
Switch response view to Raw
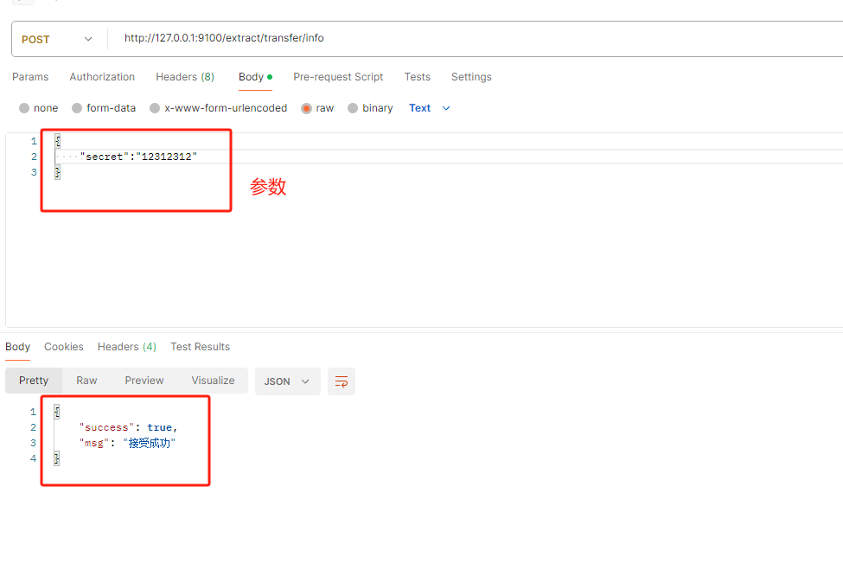86,381
